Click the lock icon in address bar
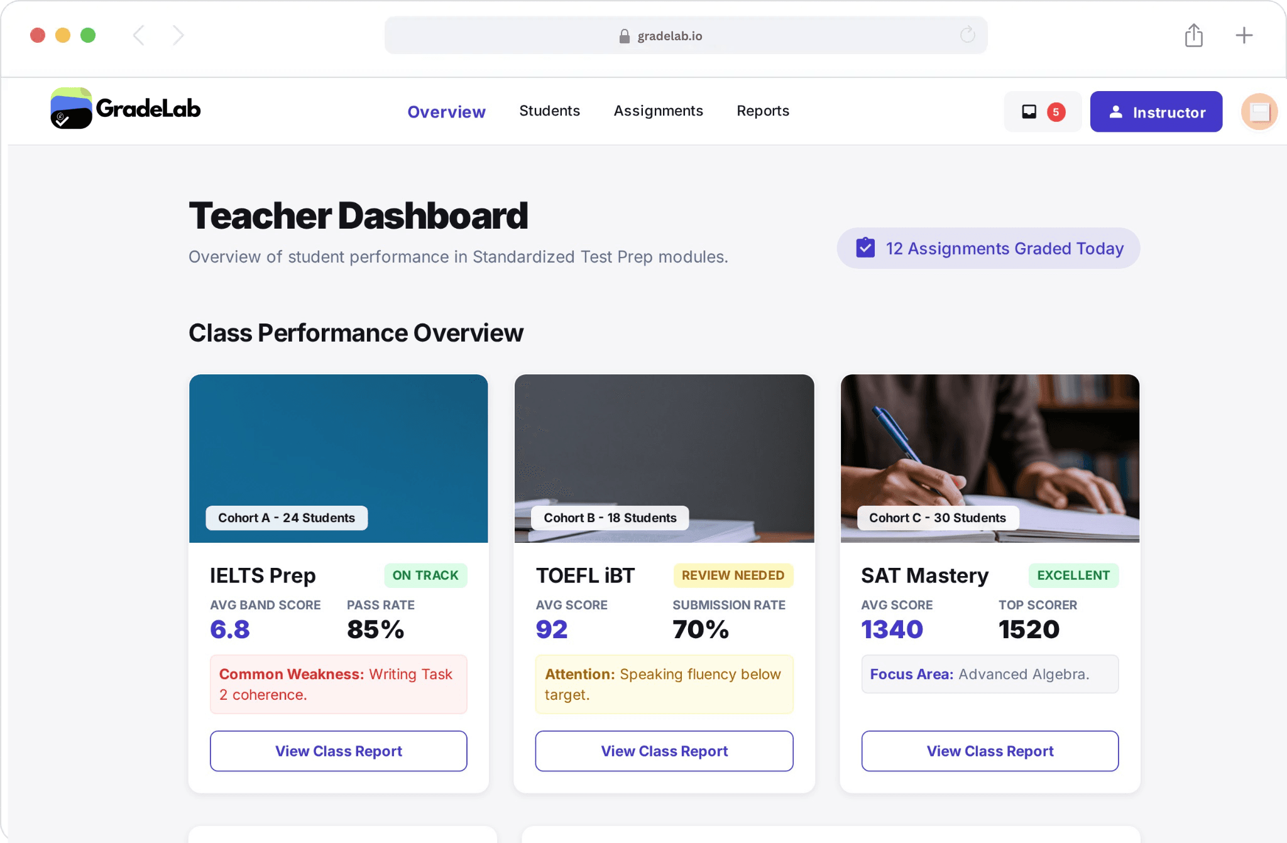1287x843 pixels. pyautogui.click(x=624, y=36)
